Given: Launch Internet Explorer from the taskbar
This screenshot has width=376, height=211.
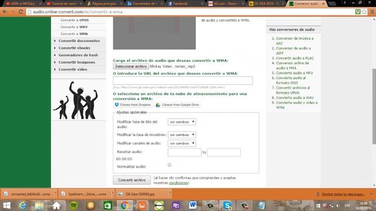Looking at the screenshot, I should pos(23,205).
